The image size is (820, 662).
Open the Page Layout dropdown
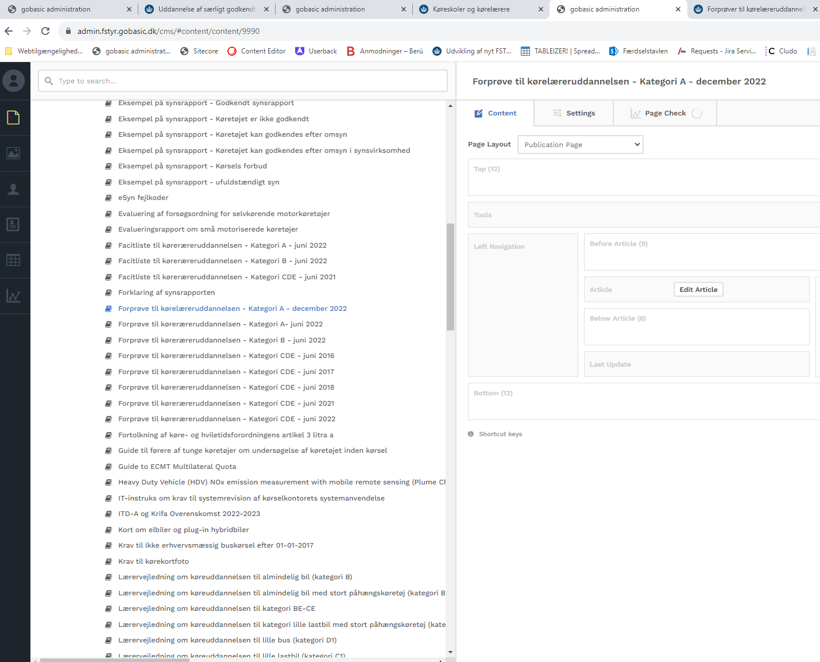[580, 145]
